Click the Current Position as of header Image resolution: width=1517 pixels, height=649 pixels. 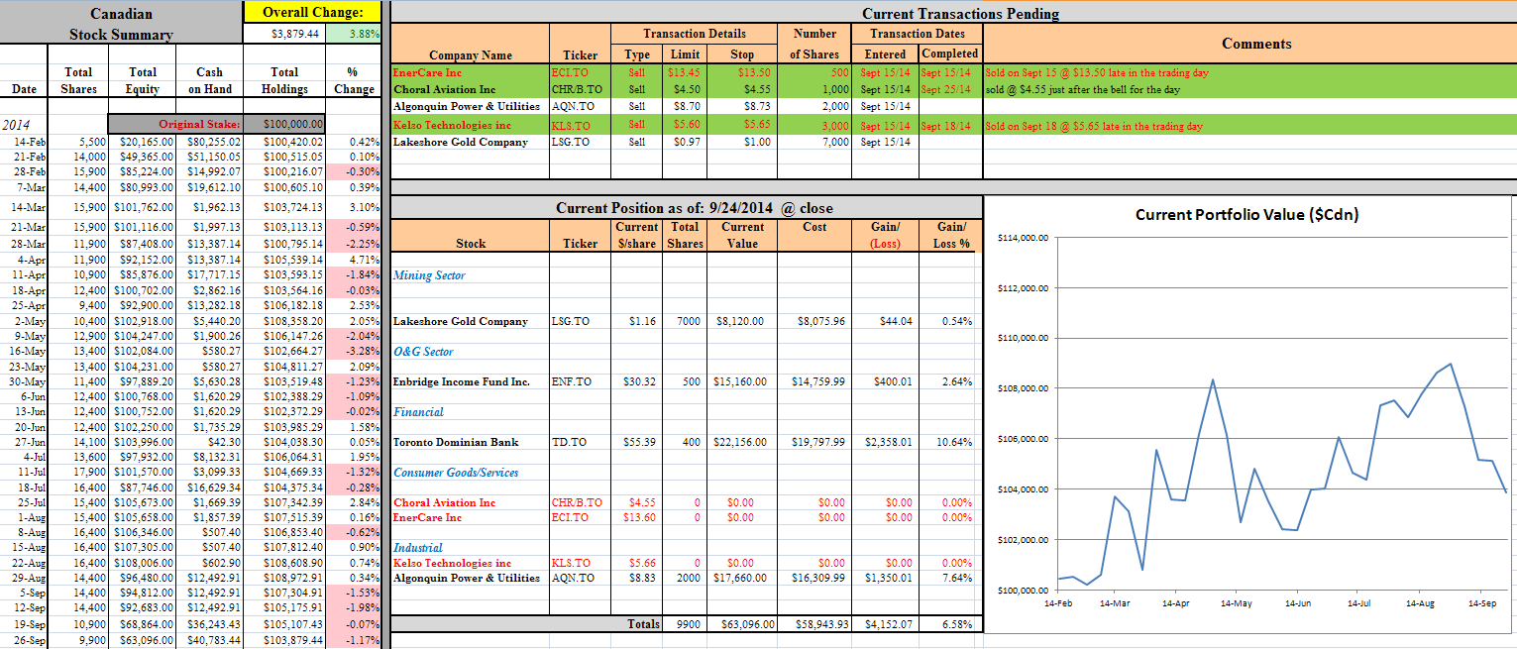694,208
